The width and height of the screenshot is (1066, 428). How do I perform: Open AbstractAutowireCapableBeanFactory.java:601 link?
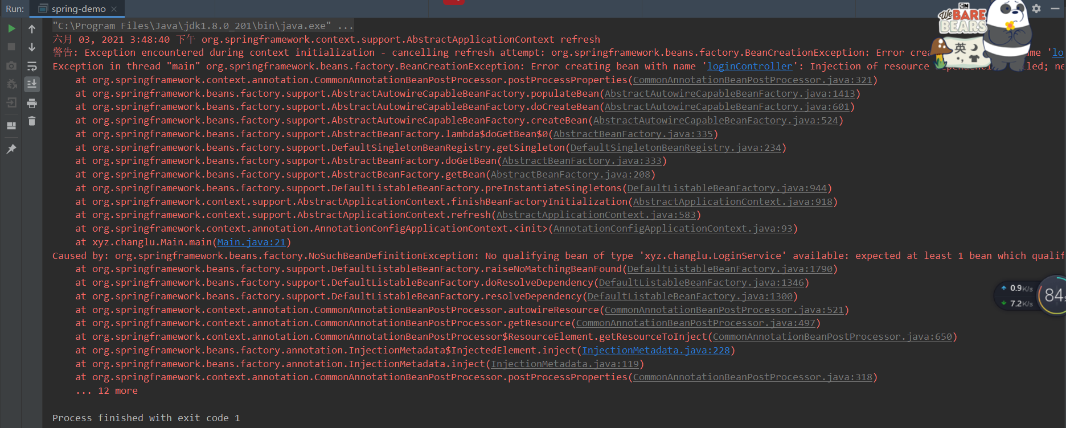727,106
